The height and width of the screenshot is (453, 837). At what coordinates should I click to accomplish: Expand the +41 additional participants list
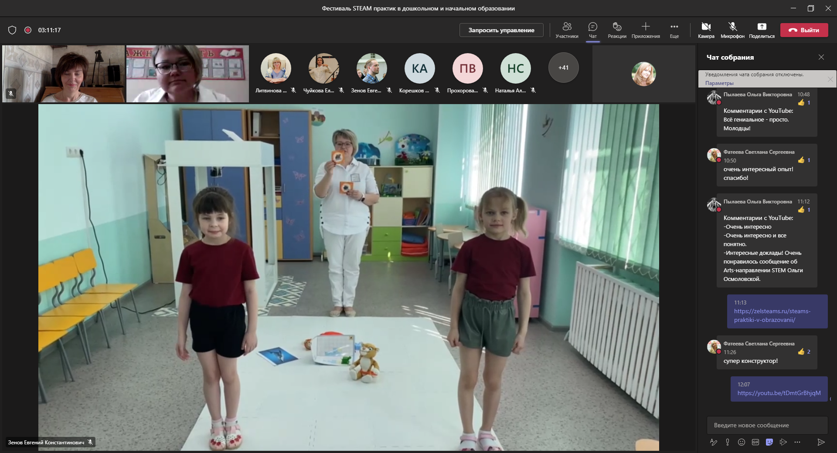point(563,68)
